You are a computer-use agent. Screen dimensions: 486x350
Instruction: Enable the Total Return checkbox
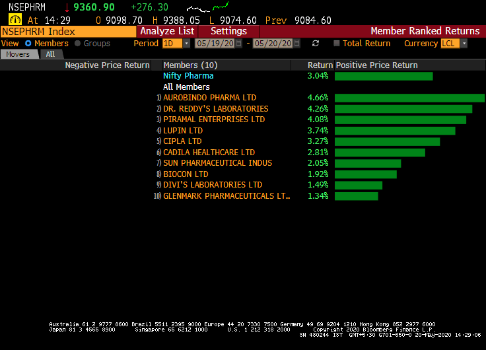[337, 44]
